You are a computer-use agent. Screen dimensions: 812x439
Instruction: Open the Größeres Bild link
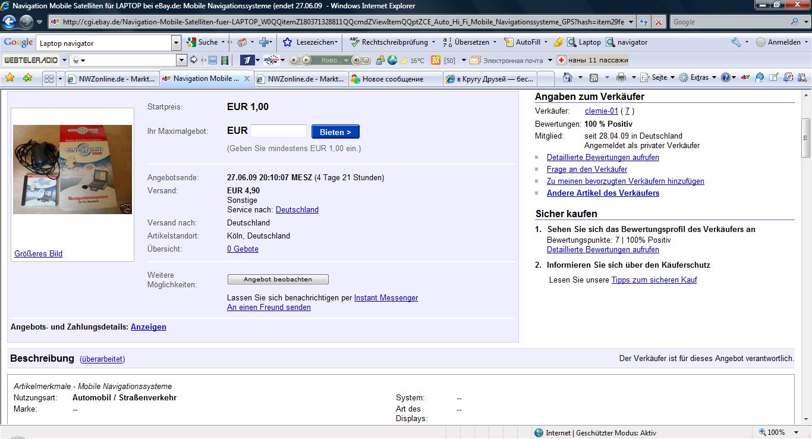pyautogui.click(x=38, y=253)
